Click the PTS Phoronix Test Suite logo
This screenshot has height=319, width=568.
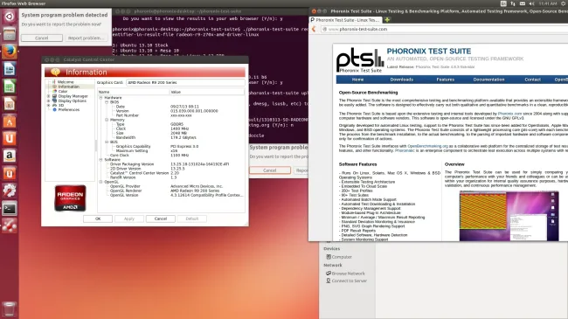359,59
